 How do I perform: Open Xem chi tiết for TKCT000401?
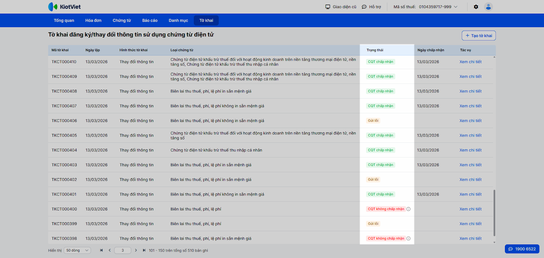pyautogui.click(x=471, y=194)
